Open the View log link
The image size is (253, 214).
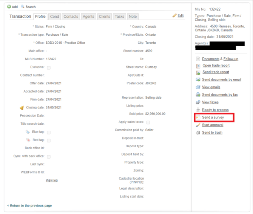[52, 180]
